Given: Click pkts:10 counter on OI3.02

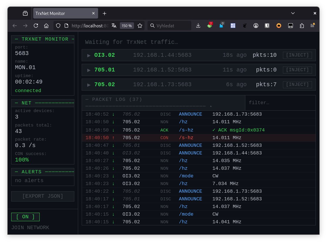Looking at the screenshot, I should coord(264,55).
